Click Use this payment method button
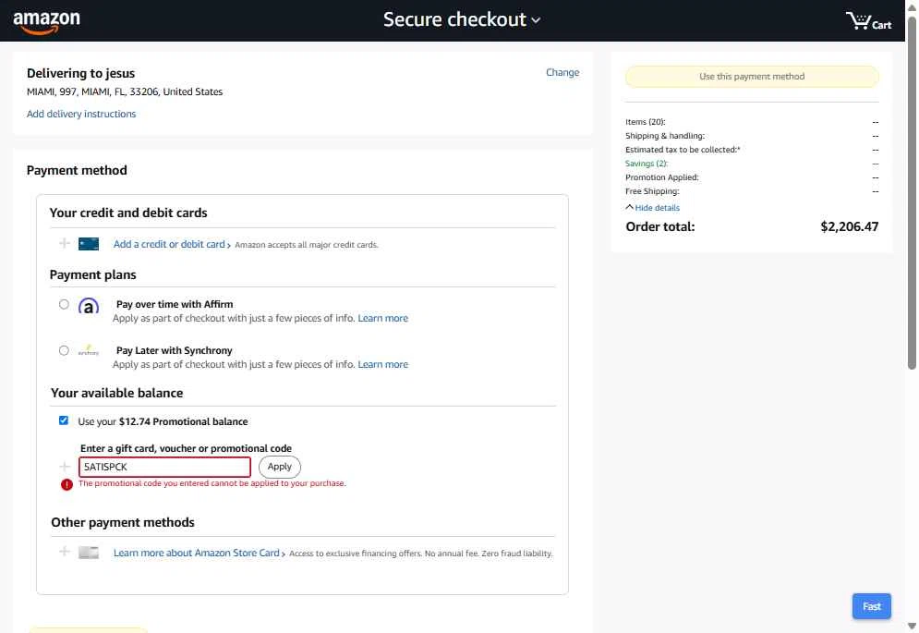 752,77
